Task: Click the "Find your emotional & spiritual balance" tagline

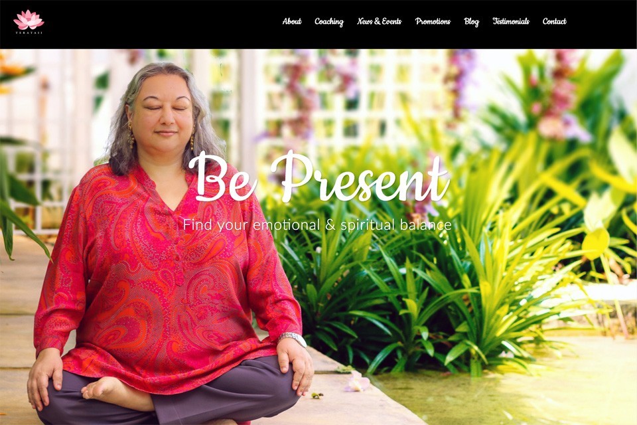Action: [317, 224]
